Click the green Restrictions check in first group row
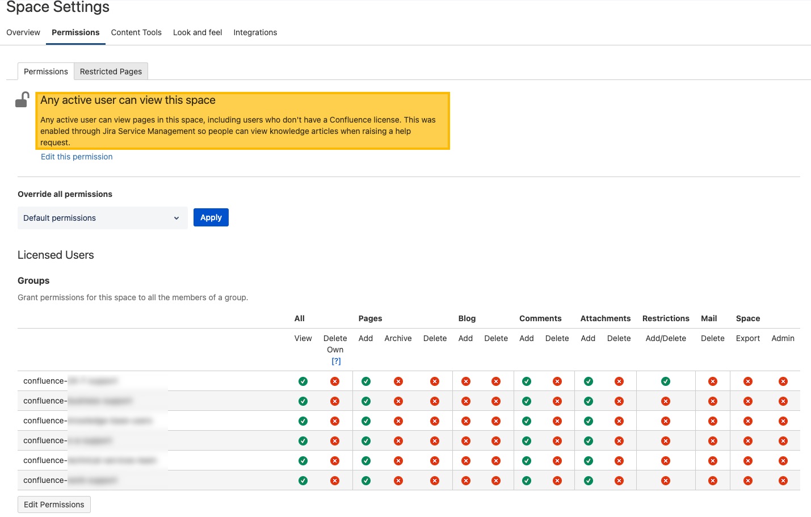The image size is (811, 517). coord(666,381)
